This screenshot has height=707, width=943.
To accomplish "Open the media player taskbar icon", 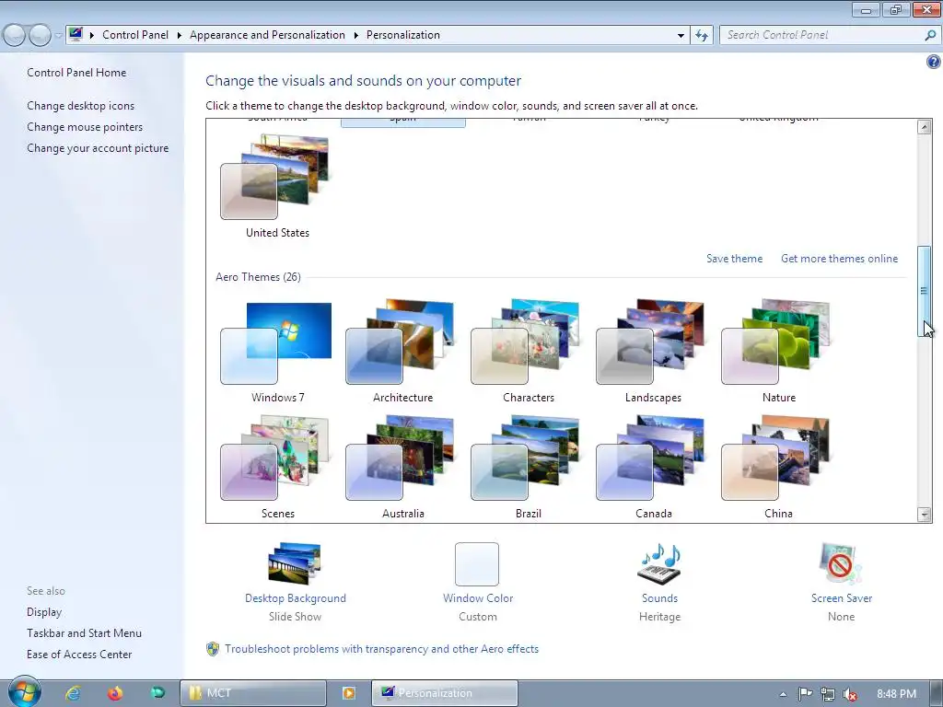I will 349,693.
